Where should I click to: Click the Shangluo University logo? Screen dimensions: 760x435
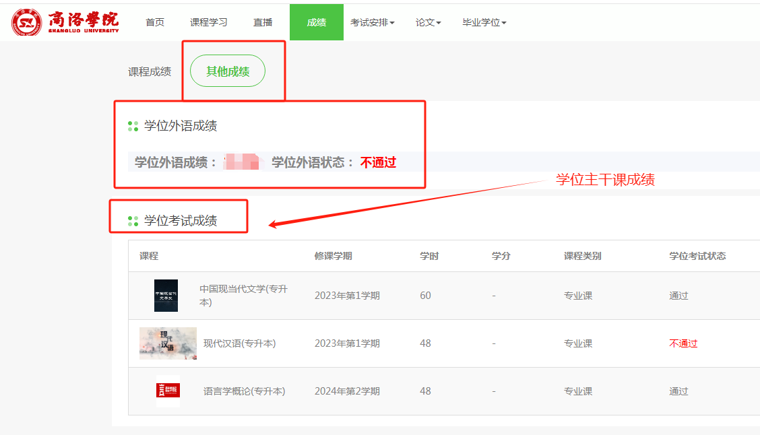pyautogui.click(x=65, y=22)
